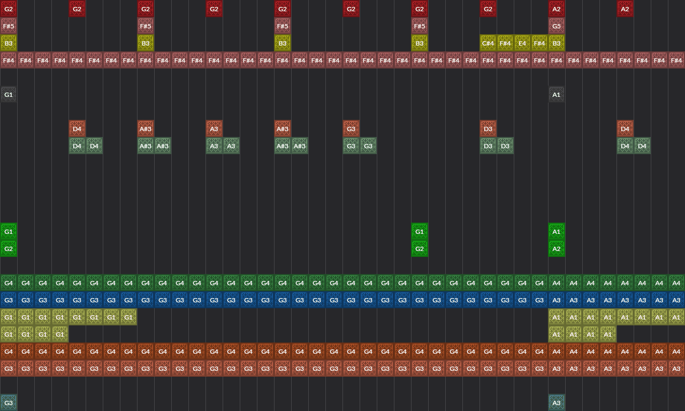Click the teal A3 note in the bottom row
This screenshot has height=411, width=685.
(x=557, y=402)
